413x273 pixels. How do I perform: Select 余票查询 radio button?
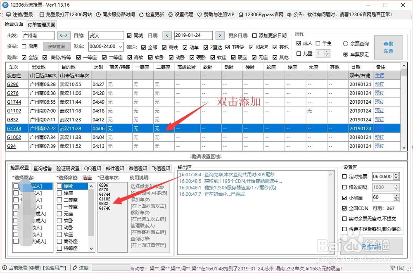pyautogui.click(x=346, y=44)
